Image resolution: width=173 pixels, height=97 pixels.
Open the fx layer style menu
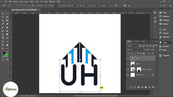point(135,87)
